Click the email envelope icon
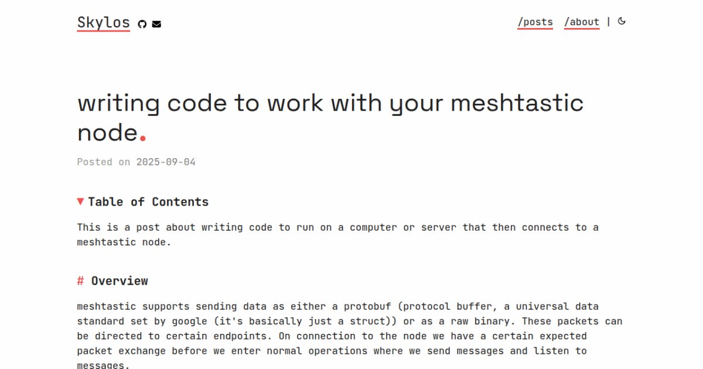 pyautogui.click(x=156, y=24)
